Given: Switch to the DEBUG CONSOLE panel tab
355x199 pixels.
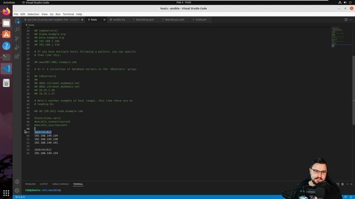Looking at the screenshot, I should pos(60,184).
